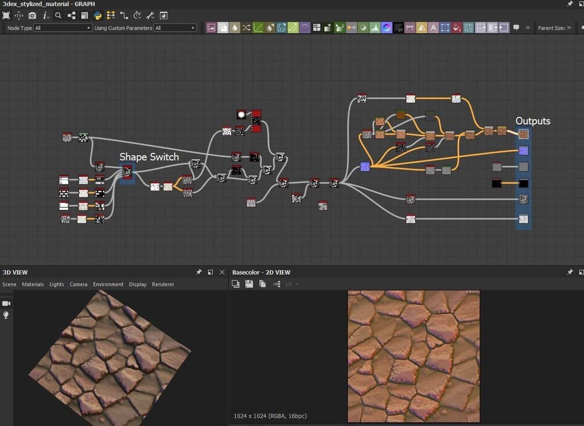Click the zoom 1:1 reset icon
The width and height of the screenshot is (584, 426).
[19, 16]
